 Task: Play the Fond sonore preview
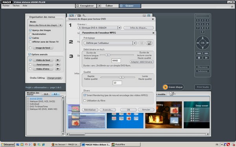(x=58, y=65)
